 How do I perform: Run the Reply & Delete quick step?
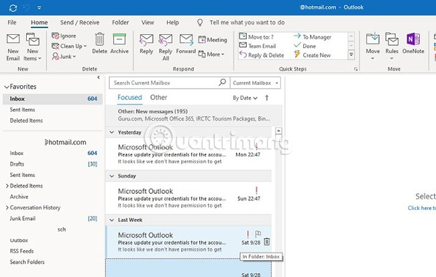click(262, 55)
